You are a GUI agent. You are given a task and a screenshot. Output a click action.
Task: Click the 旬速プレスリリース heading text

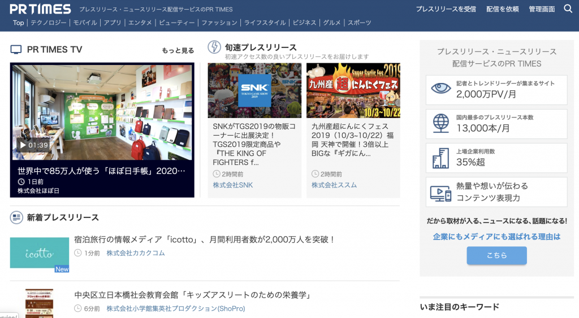pos(261,47)
